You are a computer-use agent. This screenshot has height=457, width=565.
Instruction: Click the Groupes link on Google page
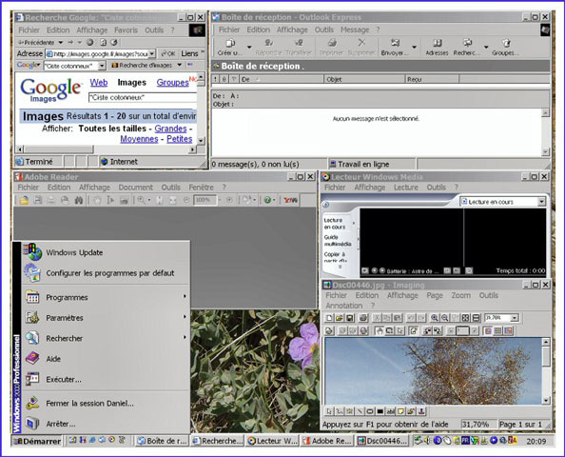click(x=172, y=83)
